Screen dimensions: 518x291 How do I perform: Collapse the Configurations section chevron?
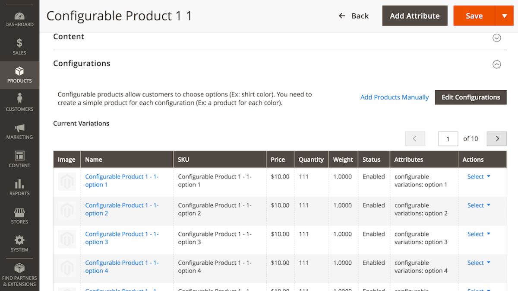tap(496, 64)
